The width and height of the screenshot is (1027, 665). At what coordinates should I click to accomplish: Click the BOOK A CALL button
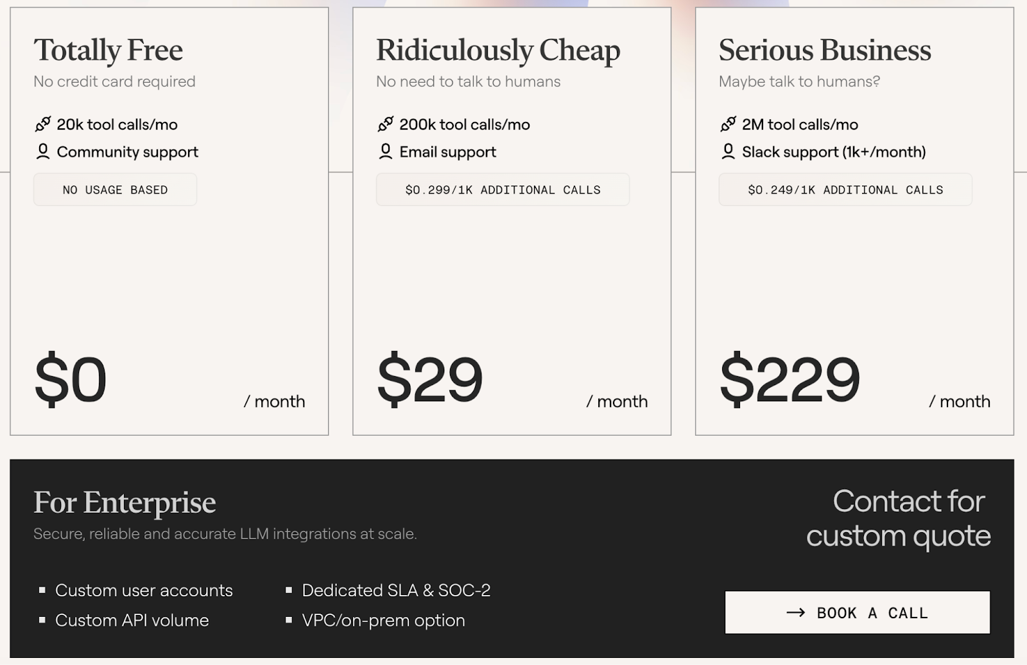(857, 612)
